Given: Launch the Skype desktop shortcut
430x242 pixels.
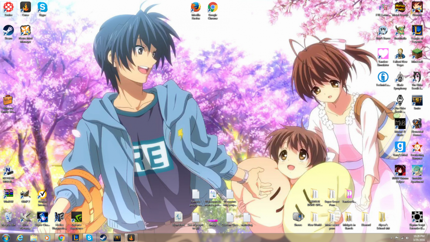Looking at the screenshot, I should [x=42, y=7].
